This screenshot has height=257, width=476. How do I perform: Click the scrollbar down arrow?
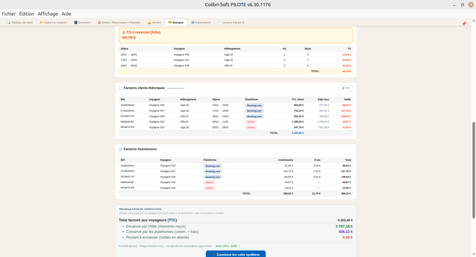[x=474, y=254]
